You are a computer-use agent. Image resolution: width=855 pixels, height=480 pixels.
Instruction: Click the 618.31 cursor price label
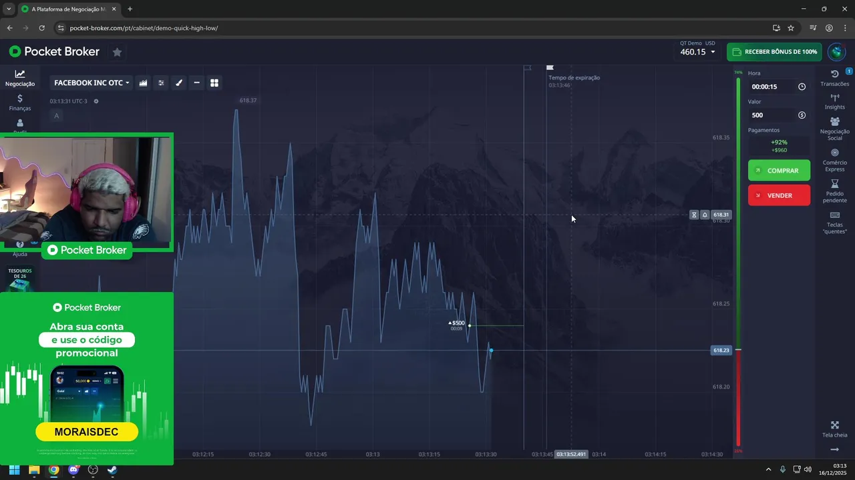tap(721, 215)
